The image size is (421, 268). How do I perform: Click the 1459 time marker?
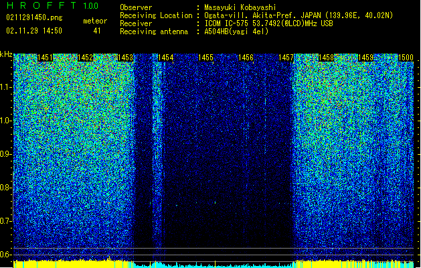366,58
